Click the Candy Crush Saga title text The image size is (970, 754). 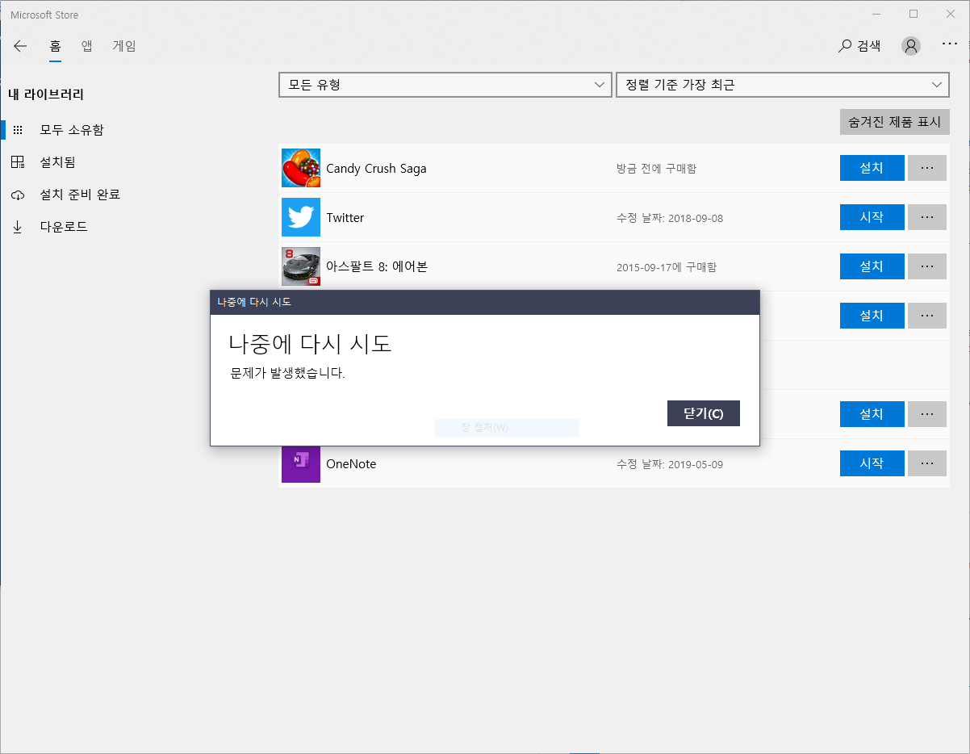click(376, 169)
